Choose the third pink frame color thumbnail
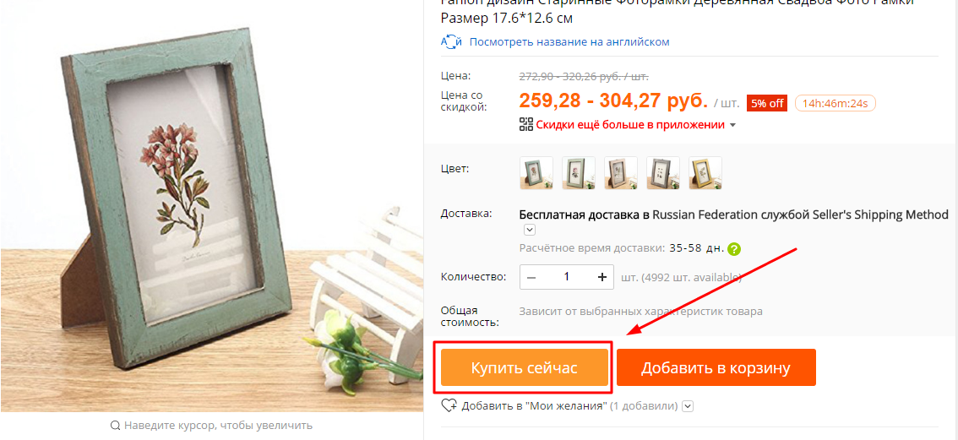The width and height of the screenshot is (958, 440). point(621,173)
